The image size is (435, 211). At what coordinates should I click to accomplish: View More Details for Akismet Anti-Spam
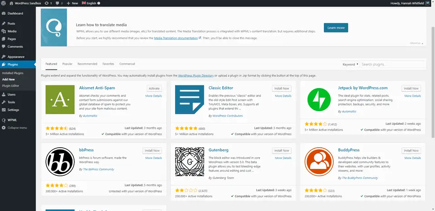(154, 96)
